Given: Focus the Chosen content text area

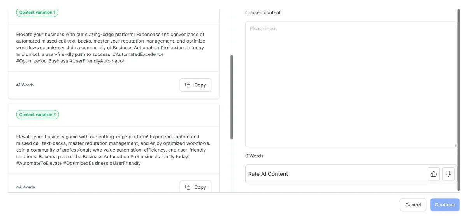Looking at the screenshot, I should [x=351, y=84].
